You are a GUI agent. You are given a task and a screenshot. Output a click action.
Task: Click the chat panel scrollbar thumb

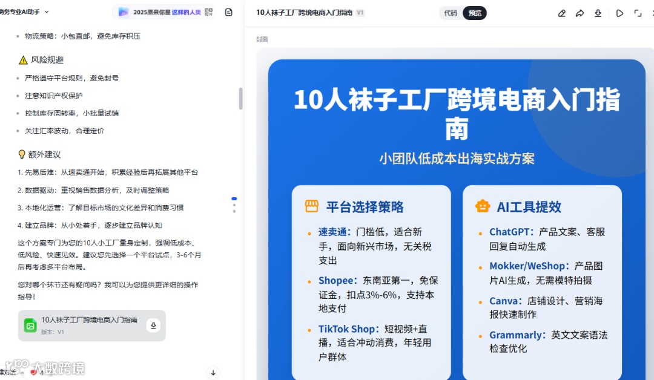coord(240,99)
